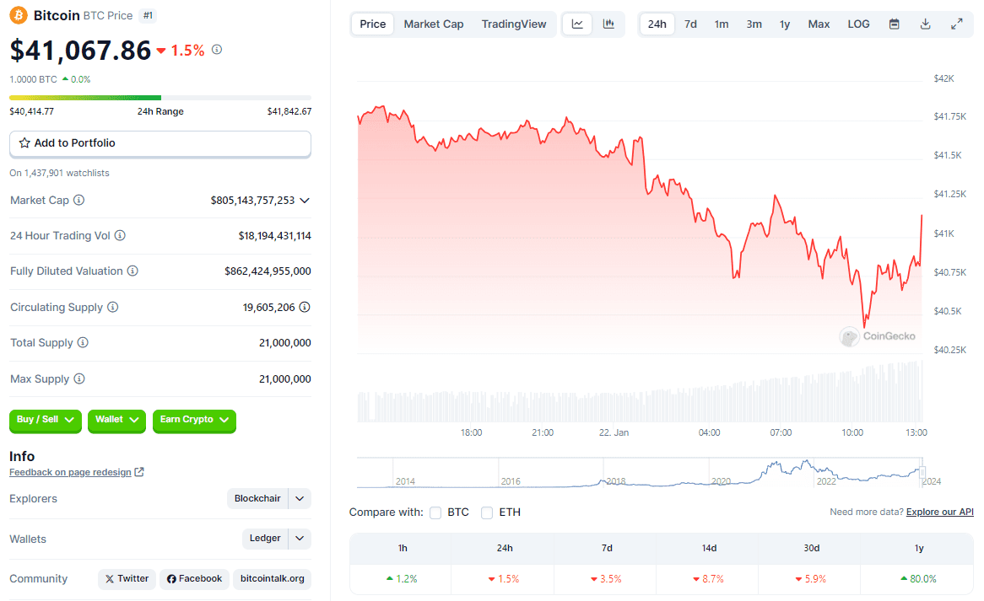This screenshot has height=601, width=984.
Task: Select the Market Cap chart tab
Action: pos(434,24)
